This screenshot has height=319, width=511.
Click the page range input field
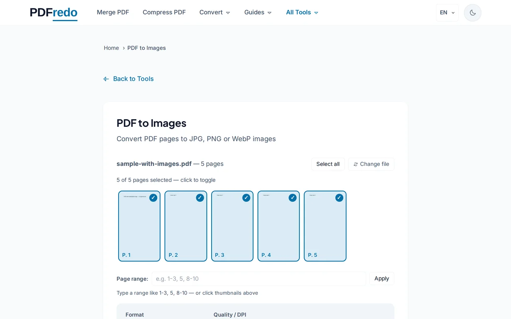tap(259, 278)
